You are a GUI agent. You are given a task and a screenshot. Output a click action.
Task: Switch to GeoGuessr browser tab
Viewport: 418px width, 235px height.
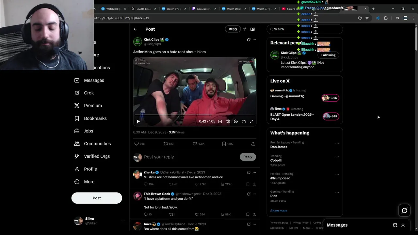pyautogui.click(x=204, y=9)
